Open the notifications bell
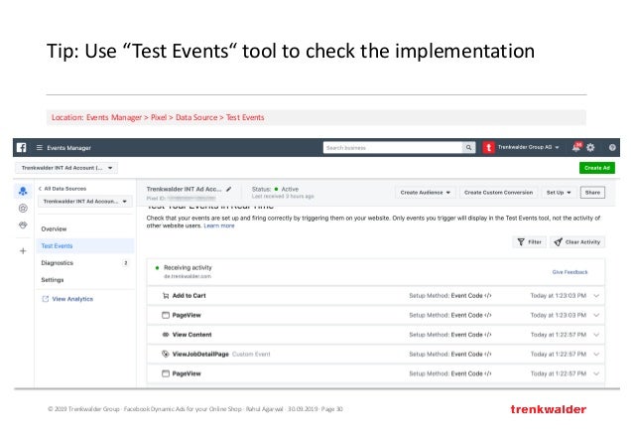 tap(576, 148)
